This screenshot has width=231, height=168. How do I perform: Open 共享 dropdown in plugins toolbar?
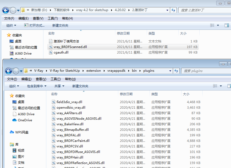click(59, 86)
